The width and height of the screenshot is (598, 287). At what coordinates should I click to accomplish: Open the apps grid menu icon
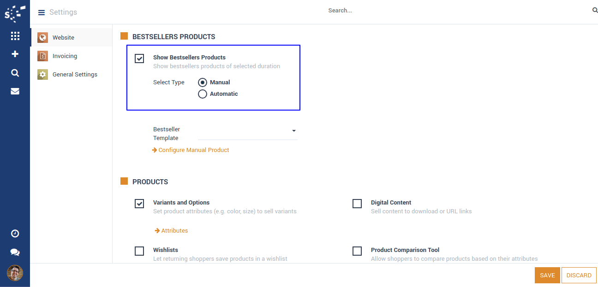15,36
